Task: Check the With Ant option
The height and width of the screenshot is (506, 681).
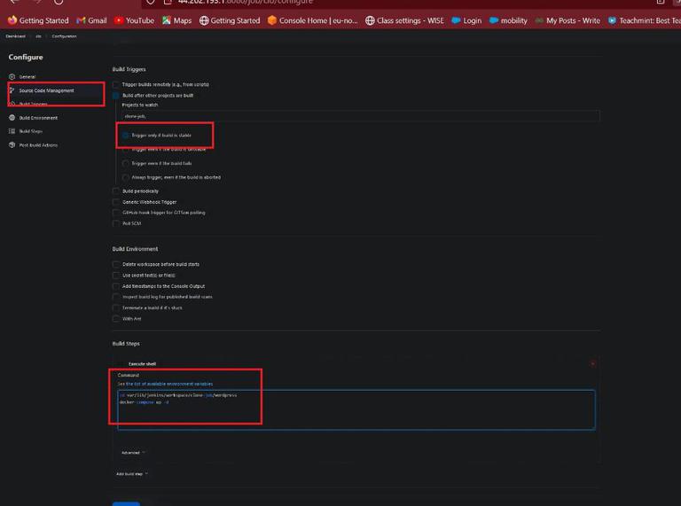Action: point(115,318)
